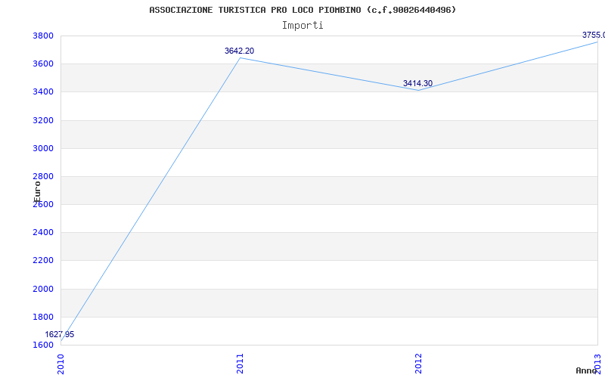Click the 2400 y-axis value

point(42,233)
